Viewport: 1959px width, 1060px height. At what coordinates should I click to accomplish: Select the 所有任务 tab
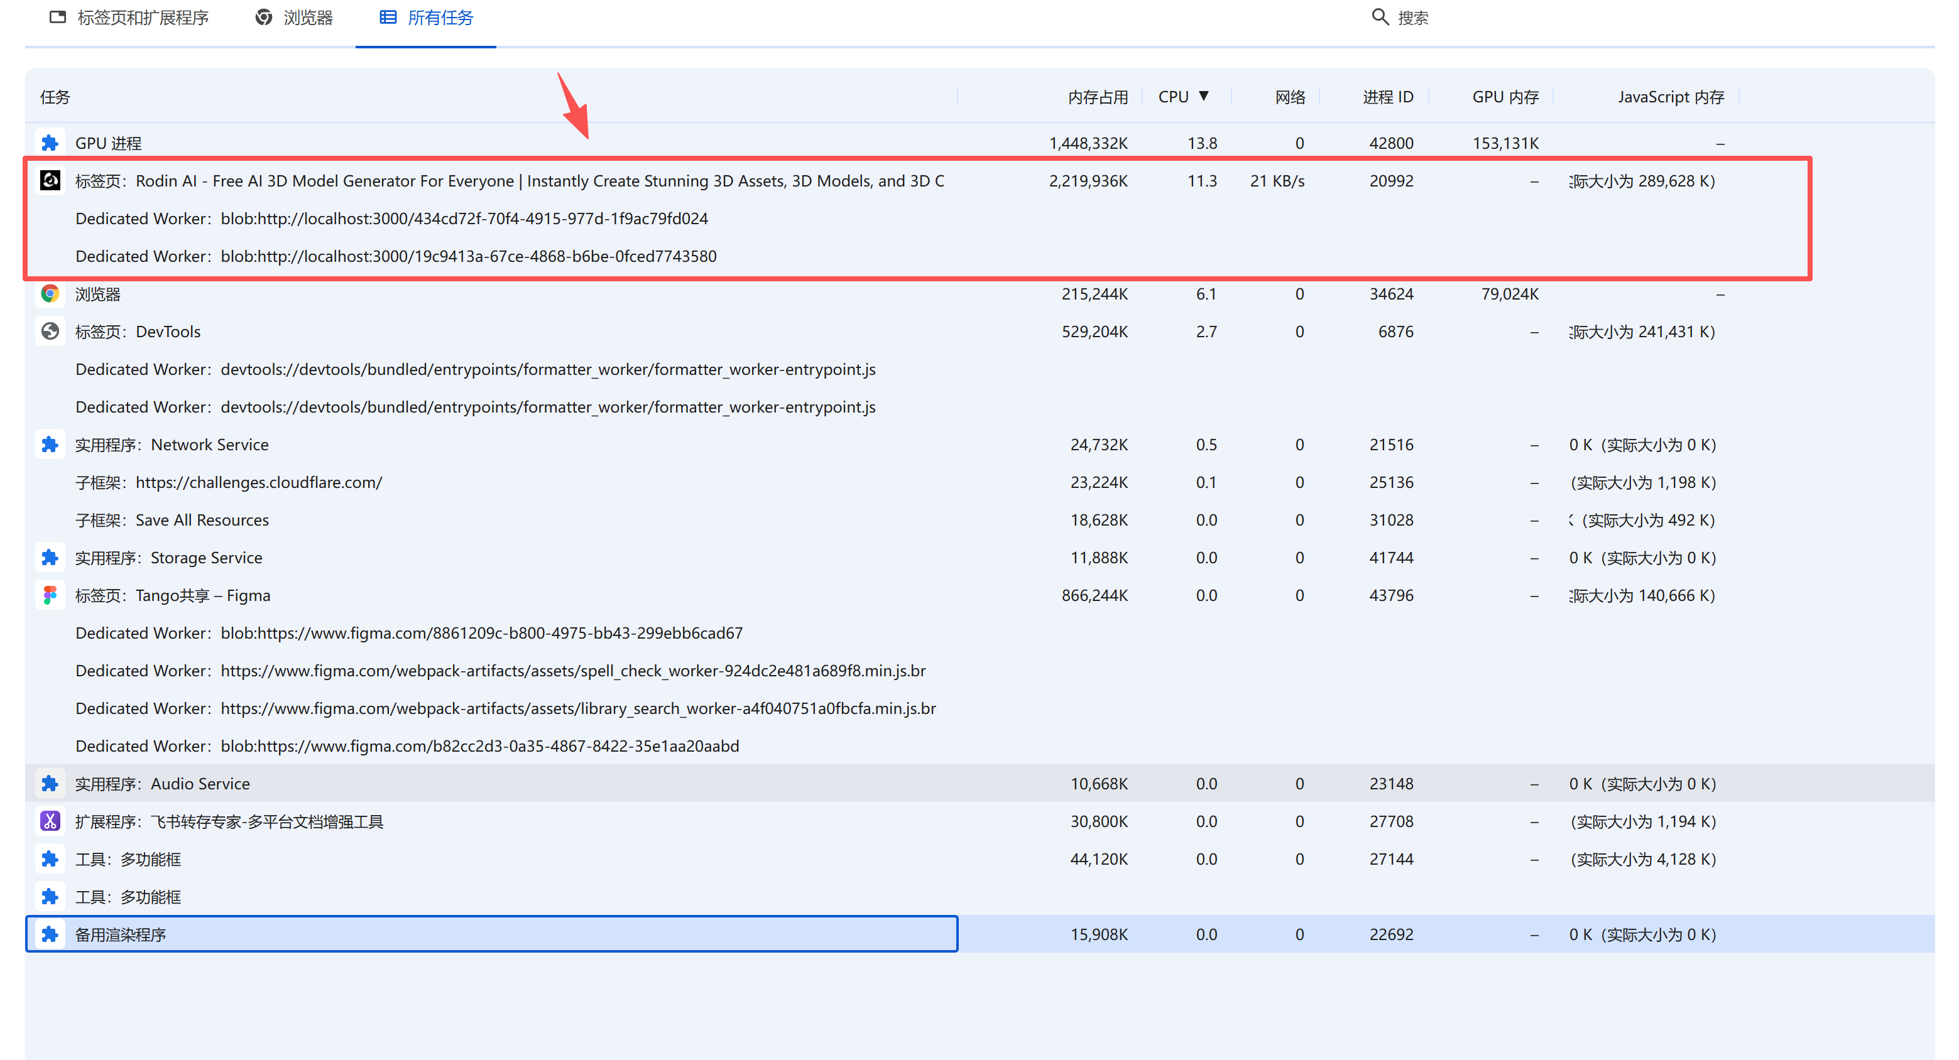[x=426, y=18]
